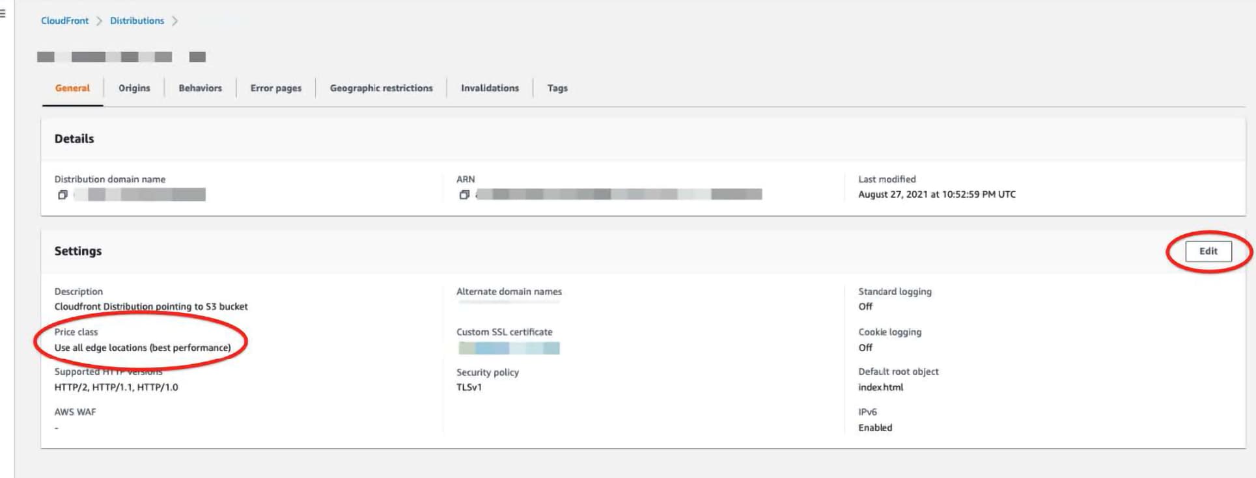The width and height of the screenshot is (1256, 478).
Task: Copy the distribution domain name
Action: [x=63, y=194]
